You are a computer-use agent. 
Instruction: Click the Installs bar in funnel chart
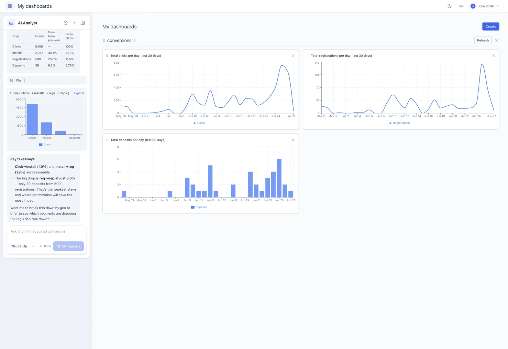click(46, 129)
